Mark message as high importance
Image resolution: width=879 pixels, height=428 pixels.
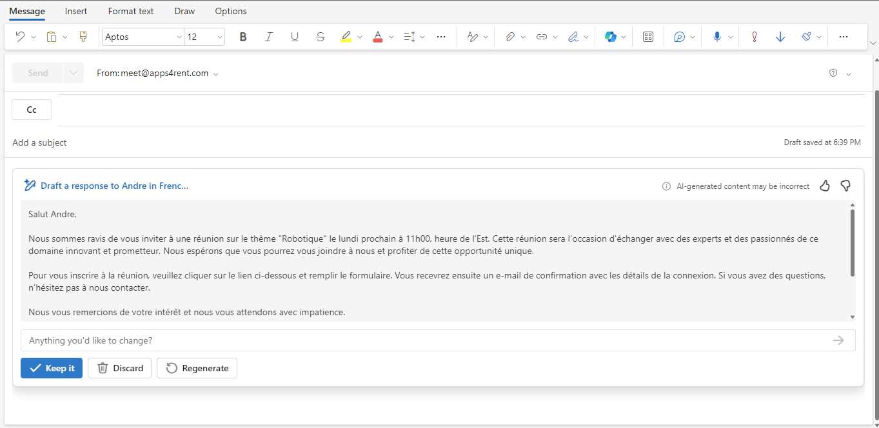(x=754, y=37)
